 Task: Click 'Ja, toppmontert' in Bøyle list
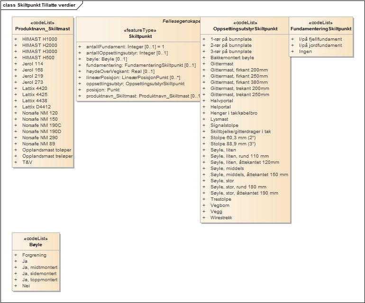(39, 280)
